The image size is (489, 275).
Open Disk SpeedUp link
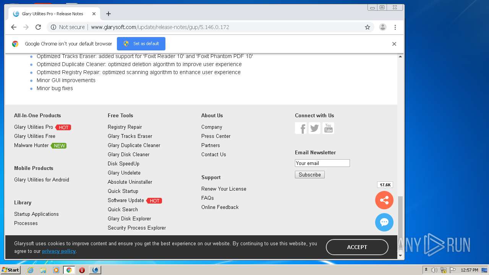point(123,163)
